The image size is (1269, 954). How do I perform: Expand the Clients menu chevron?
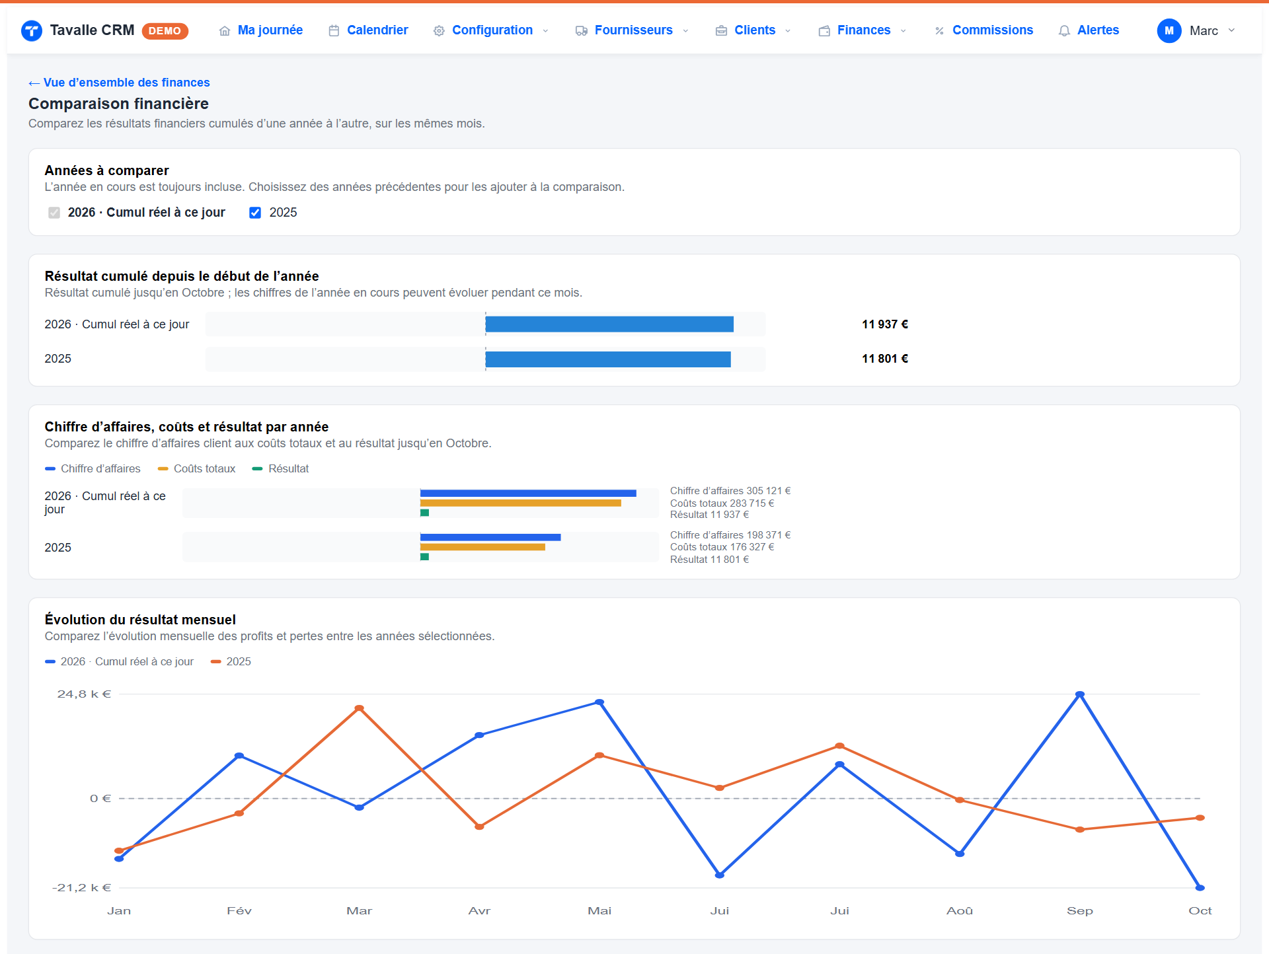788,31
